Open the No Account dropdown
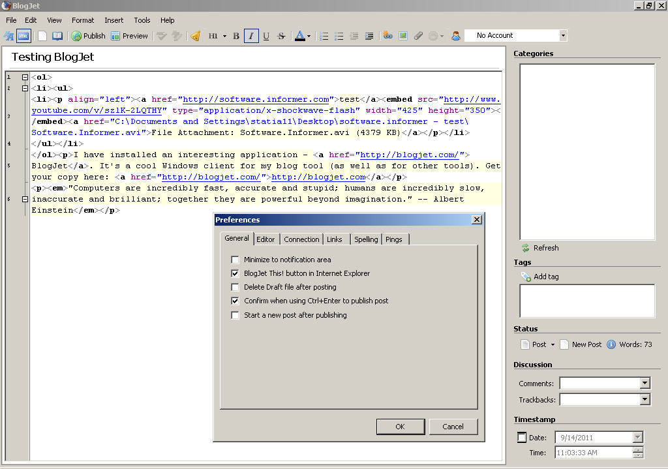Viewport: 668px width, 469px height. tap(562, 35)
